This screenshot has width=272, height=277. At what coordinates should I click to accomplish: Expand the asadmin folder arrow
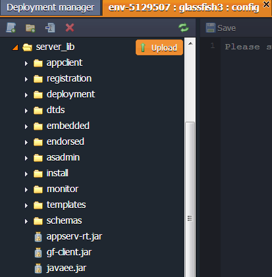pyautogui.click(x=26, y=158)
